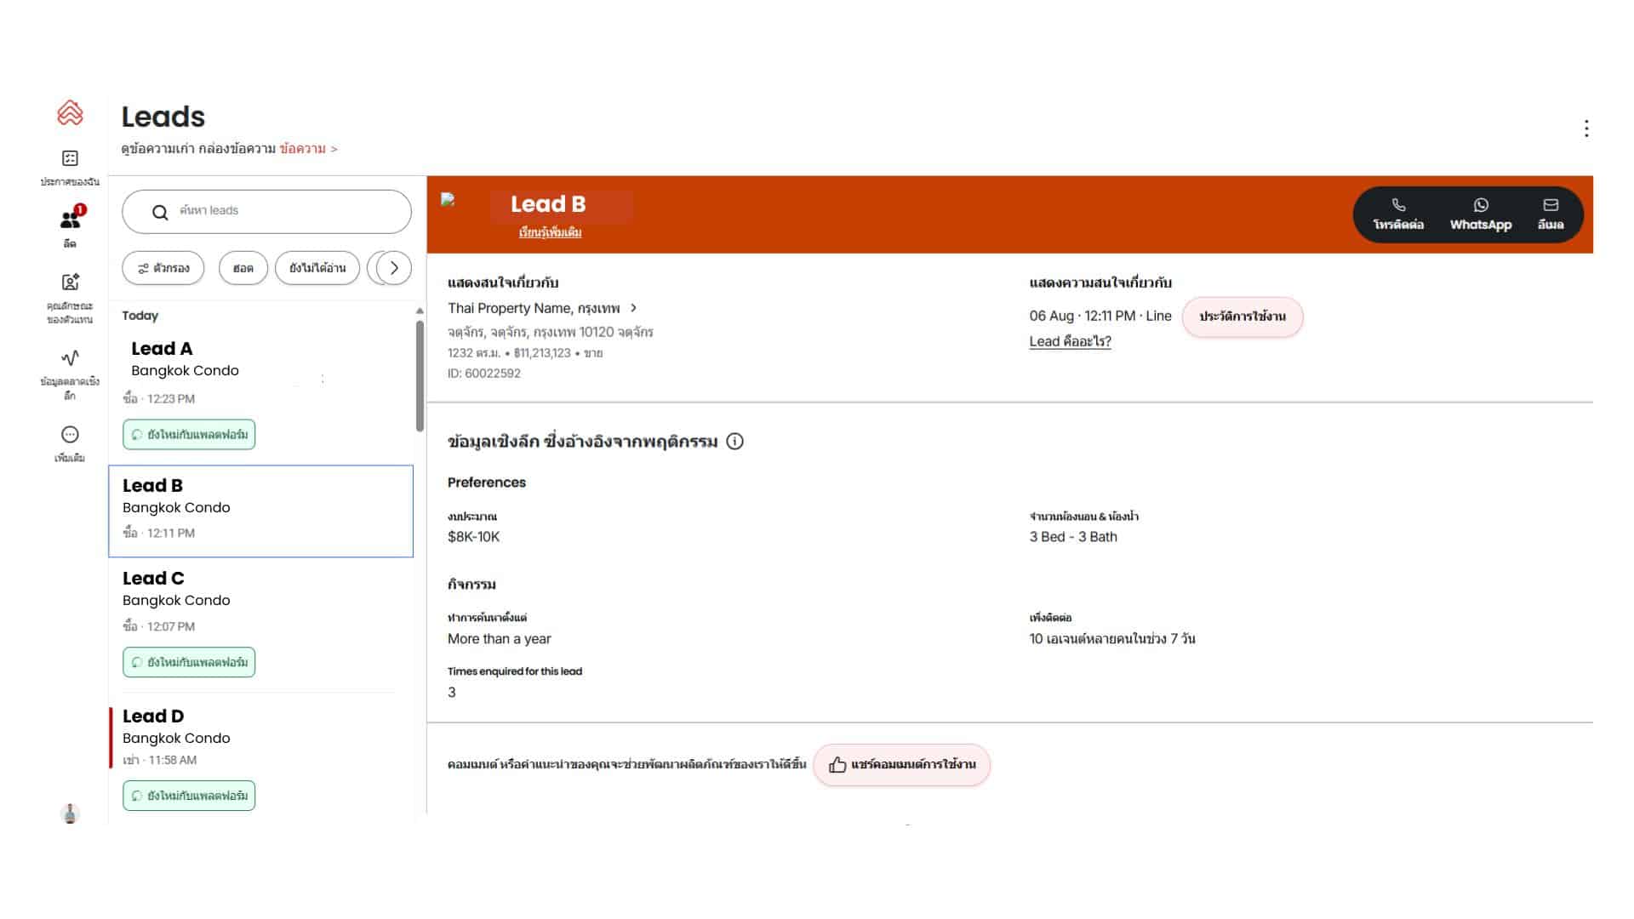1634x919 pixels.
Task: Expand Thai Property Name listing chevron
Action: (x=633, y=308)
